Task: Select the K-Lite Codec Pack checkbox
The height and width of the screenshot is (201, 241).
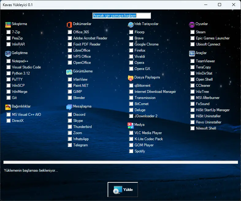Action: [x=131, y=139]
